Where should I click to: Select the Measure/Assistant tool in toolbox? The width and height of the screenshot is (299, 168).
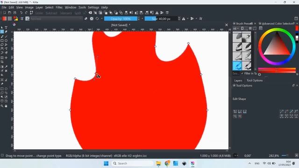click(x=6, y=80)
